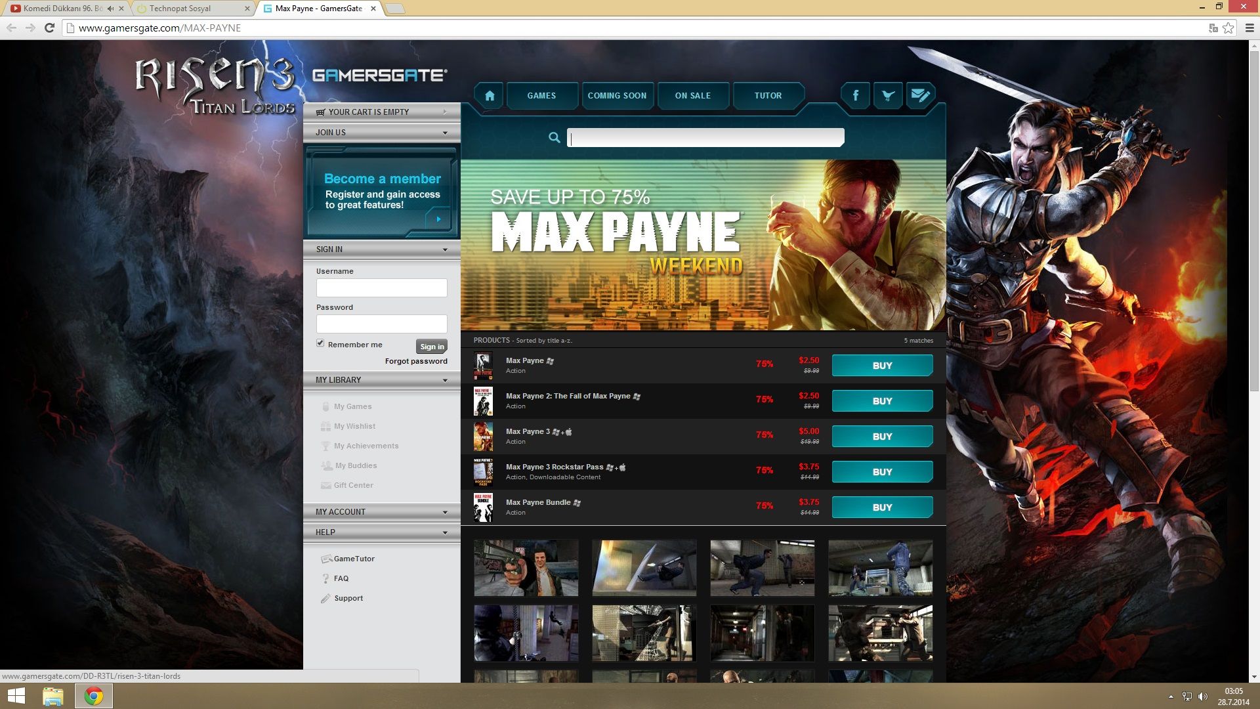1260x709 pixels.
Task: Open File Explorer from the taskbar
Action: (x=53, y=696)
